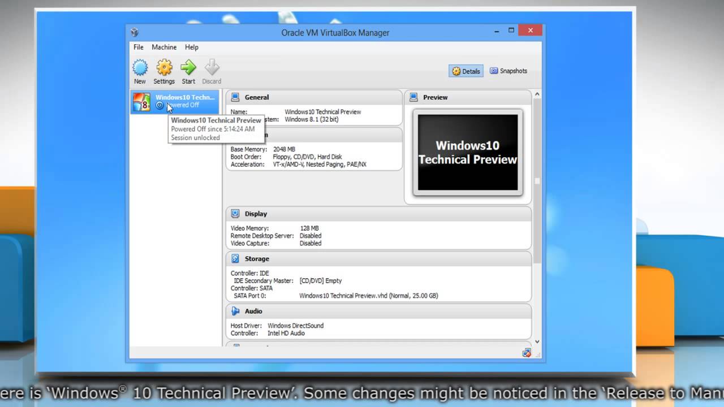724x407 pixels.
Task: Click the Display section icon
Action: [x=235, y=214]
